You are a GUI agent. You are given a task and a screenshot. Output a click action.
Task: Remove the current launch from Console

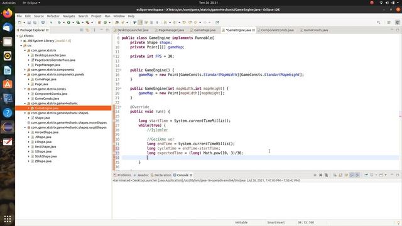[320, 175]
